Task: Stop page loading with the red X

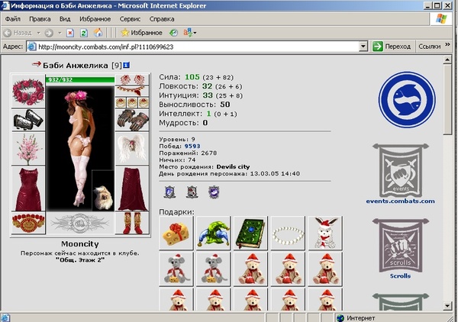Action: 70,33
